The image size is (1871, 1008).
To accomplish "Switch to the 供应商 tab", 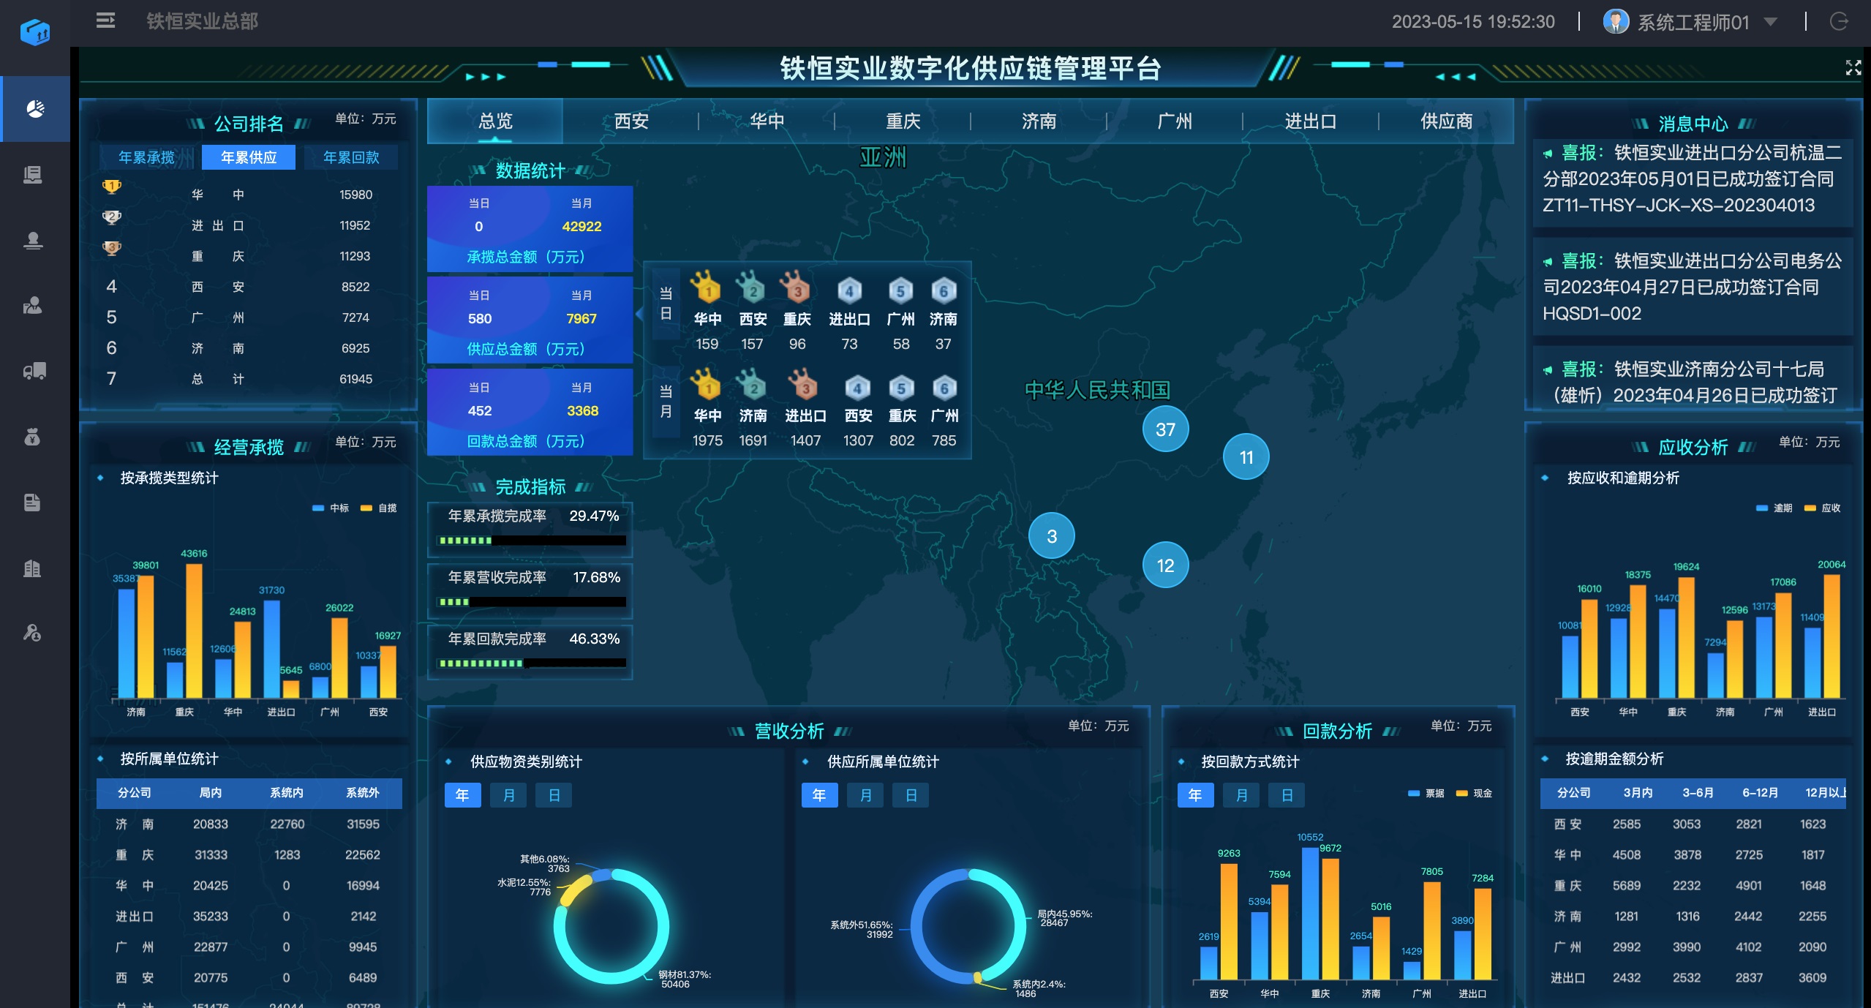I will coord(1447,121).
